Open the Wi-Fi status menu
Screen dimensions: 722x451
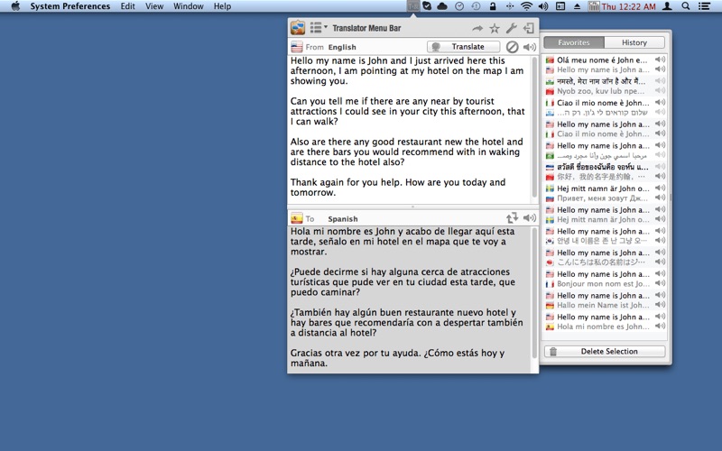pos(526,6)
